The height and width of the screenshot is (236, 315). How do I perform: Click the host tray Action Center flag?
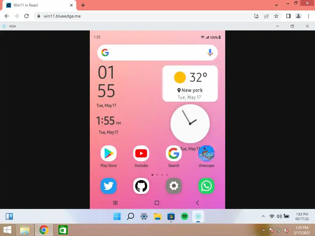coord(271,230)
